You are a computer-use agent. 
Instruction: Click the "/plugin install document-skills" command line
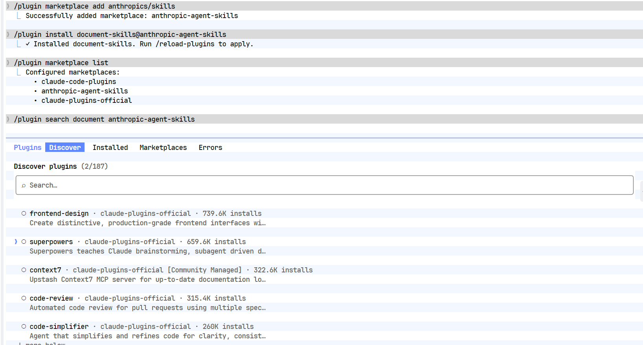click(x=120, y=35)
